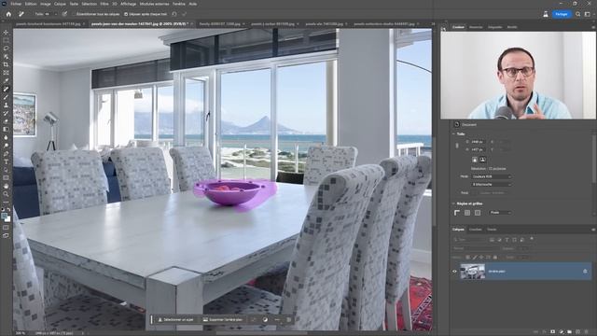
Task: Open the bit depth dropdown
Action: [492, 185]
